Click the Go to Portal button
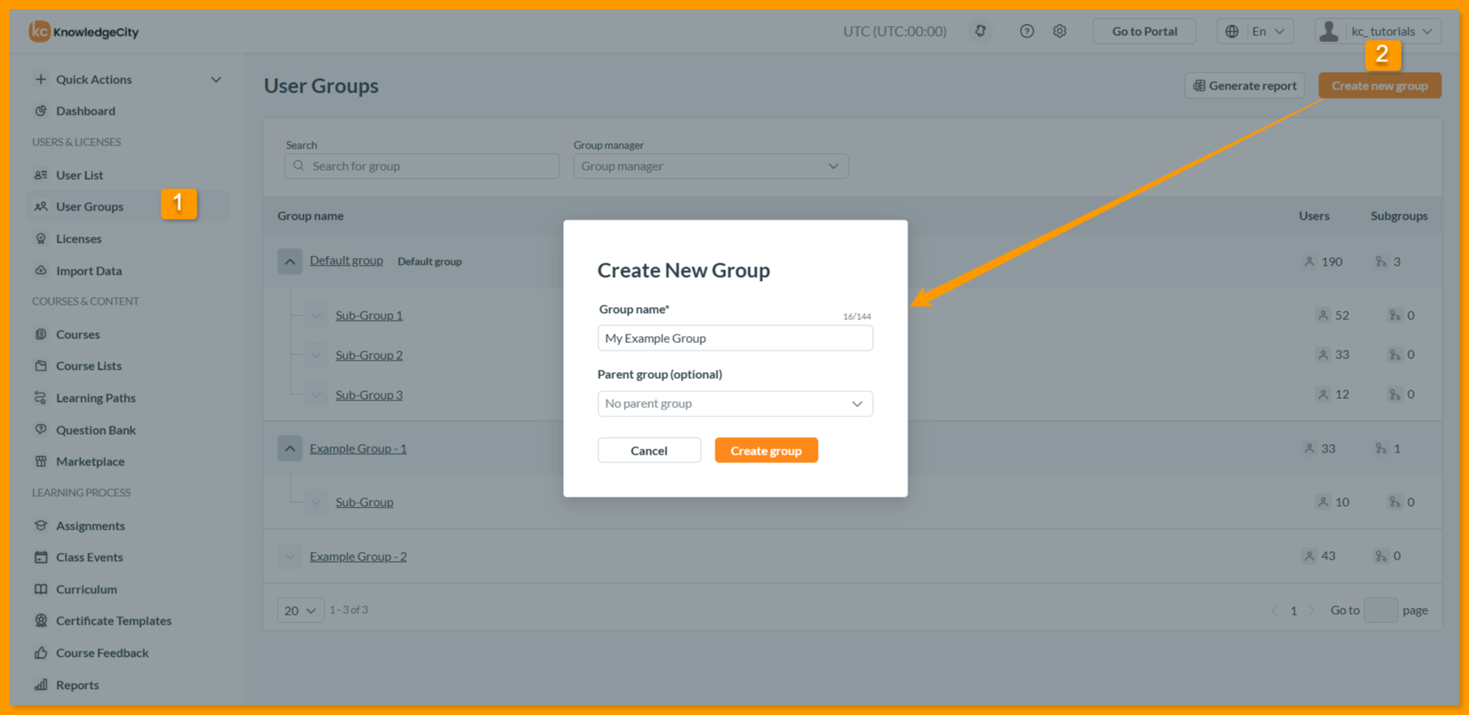 click(1145, 31)
